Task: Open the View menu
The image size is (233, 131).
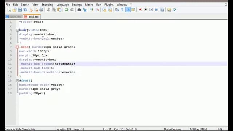Action: (x=35, y=5)
